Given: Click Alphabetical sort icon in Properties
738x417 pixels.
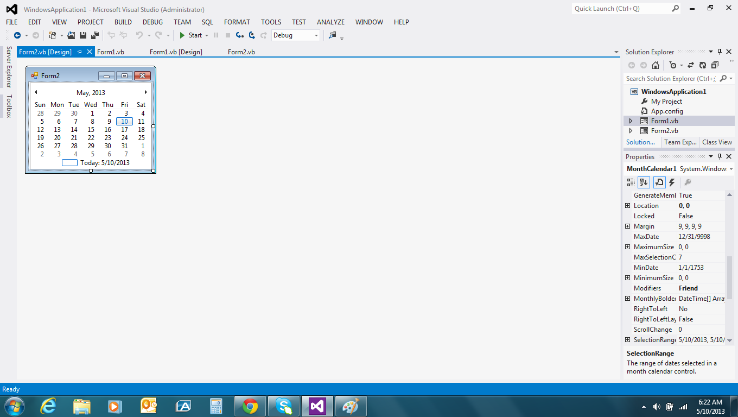Looking at the screenshot, I should pyautogui.click(x=644, y=182).
